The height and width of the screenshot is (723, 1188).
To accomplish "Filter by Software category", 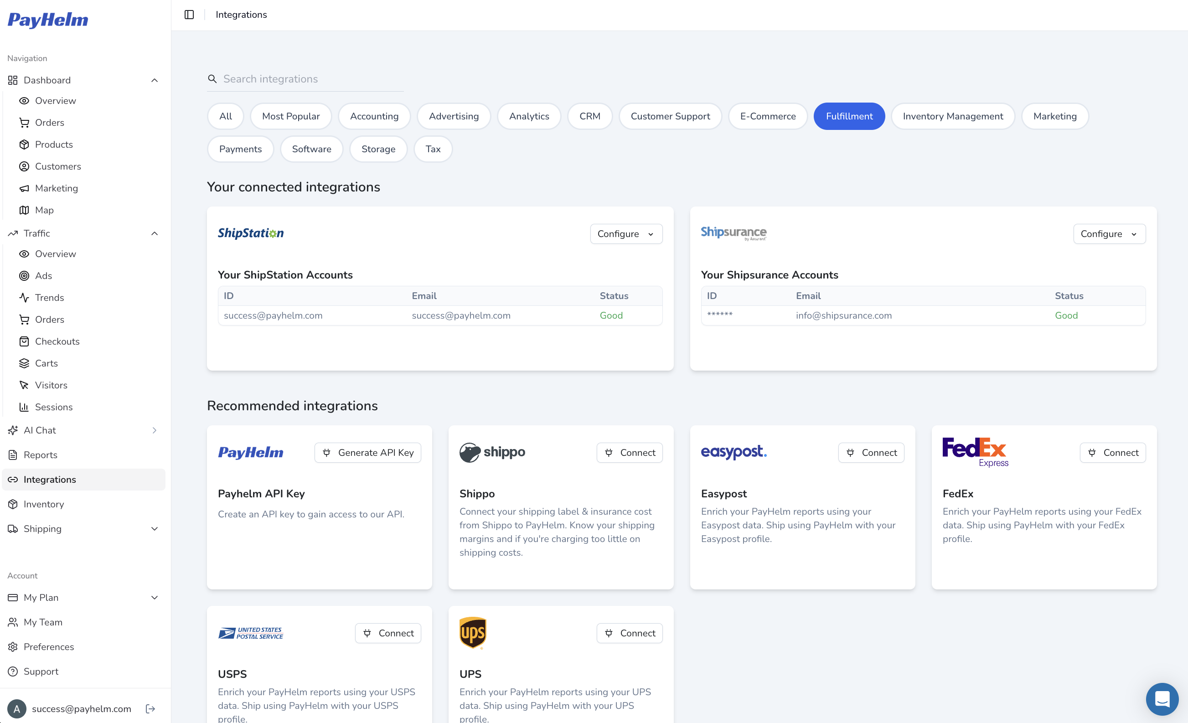I will click(x=311, y=149).
